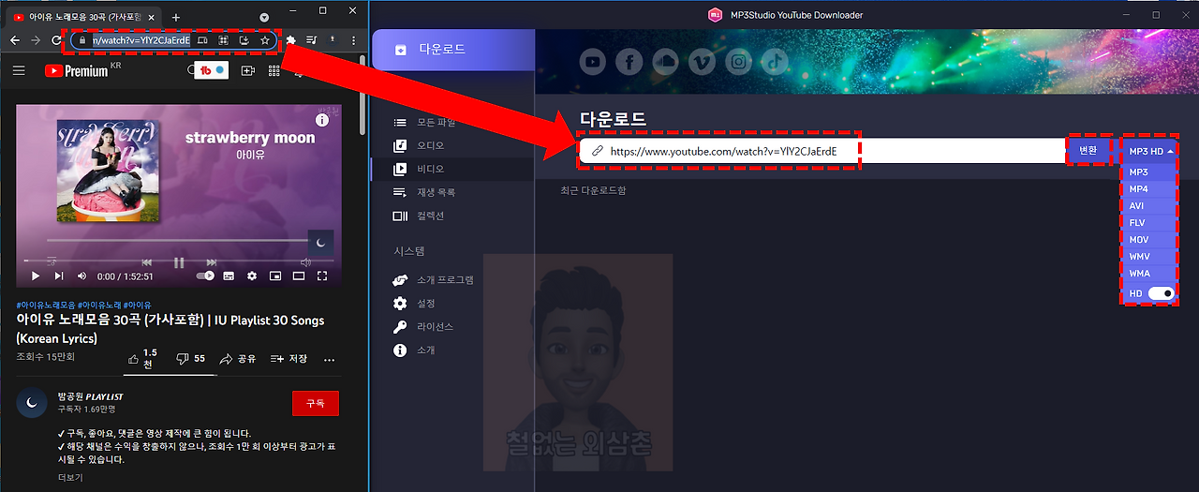This screenshot has height=492, width=1199.
Task: Open YouTube player settings gear
Action: (251, 276)
